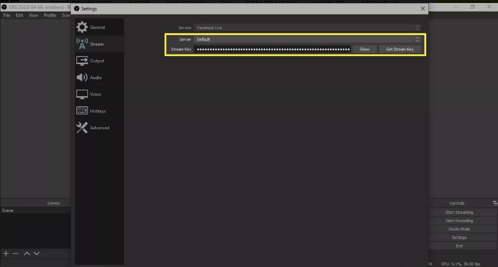
Task: Move scene up with up arrow
Action: (27, 253)
